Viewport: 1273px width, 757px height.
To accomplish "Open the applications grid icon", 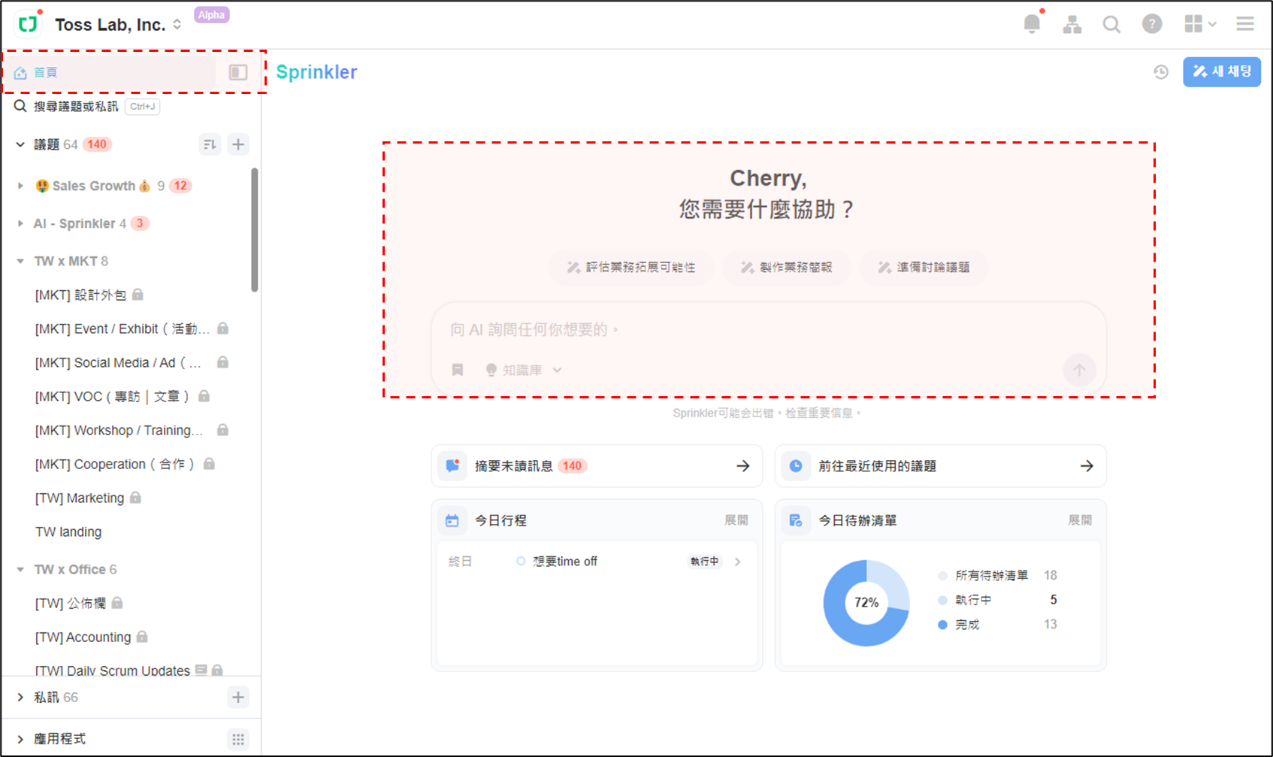I will [238, 739].
